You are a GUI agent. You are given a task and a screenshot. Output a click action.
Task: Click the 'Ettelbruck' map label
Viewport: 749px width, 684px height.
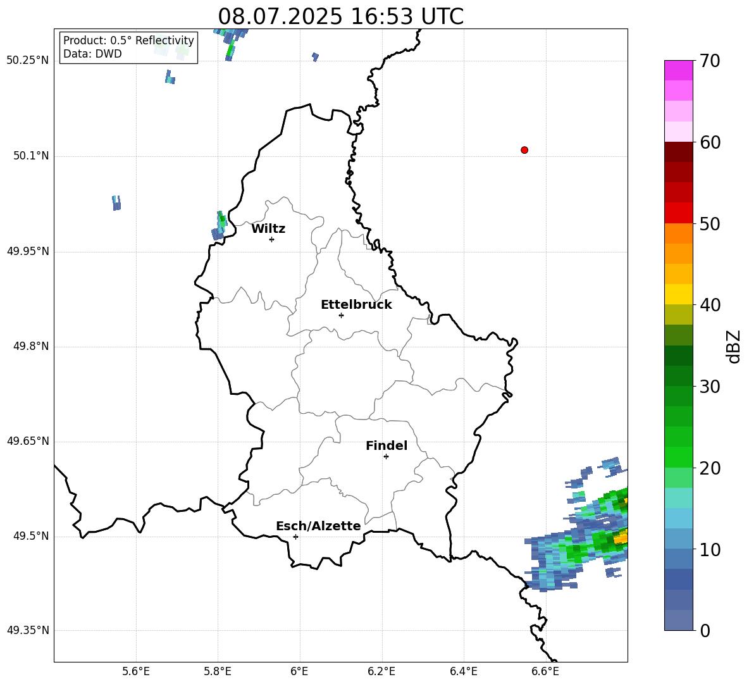point(356,305)
